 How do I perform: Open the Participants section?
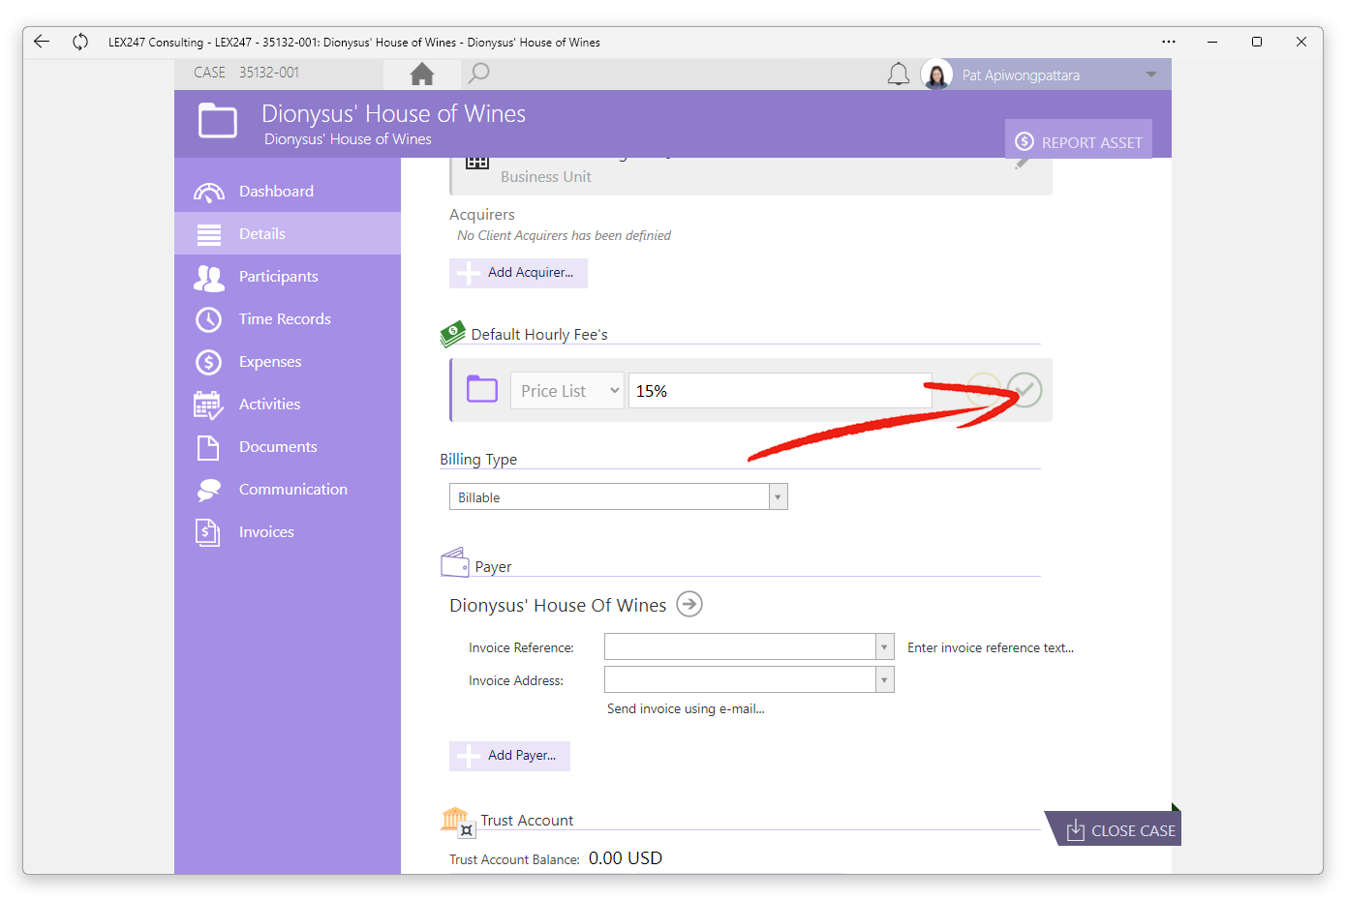coord(288,276)
